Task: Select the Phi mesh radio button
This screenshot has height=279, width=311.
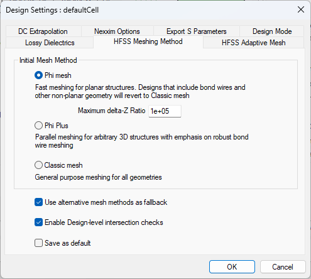Action: (38, 75)
